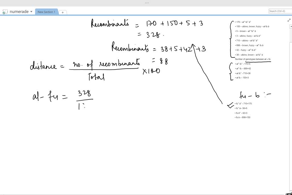
Task: Click the vertical scrollbar track on the right
Action: pyautogui.click(x=290, y=114)
